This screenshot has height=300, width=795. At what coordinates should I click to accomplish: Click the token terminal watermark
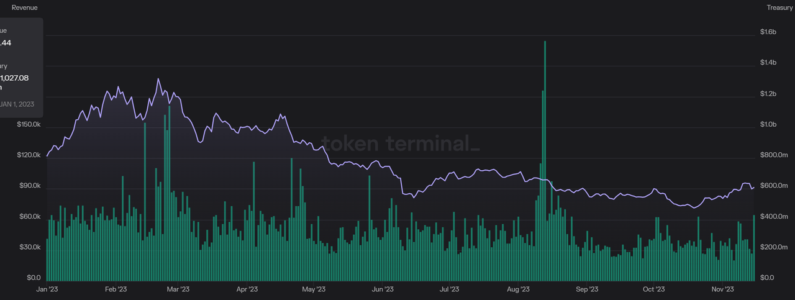click(x=401, y=144)
